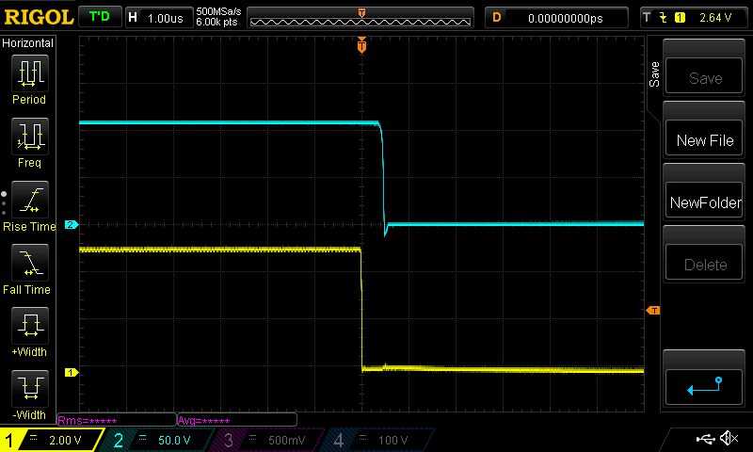The width and height of the screenshot is (753, 452).
Task: Choose the Fall Time measurement
Action: (x=29, y=267)
